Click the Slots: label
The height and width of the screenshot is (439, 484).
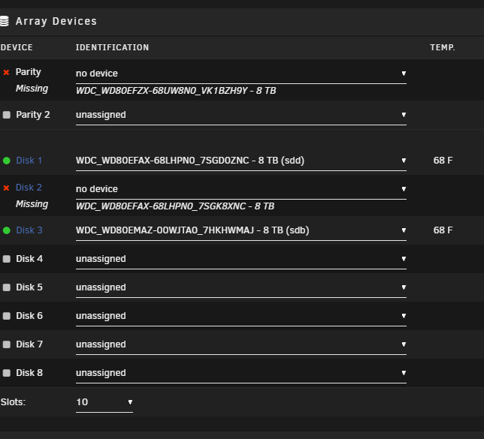[13, 402]
